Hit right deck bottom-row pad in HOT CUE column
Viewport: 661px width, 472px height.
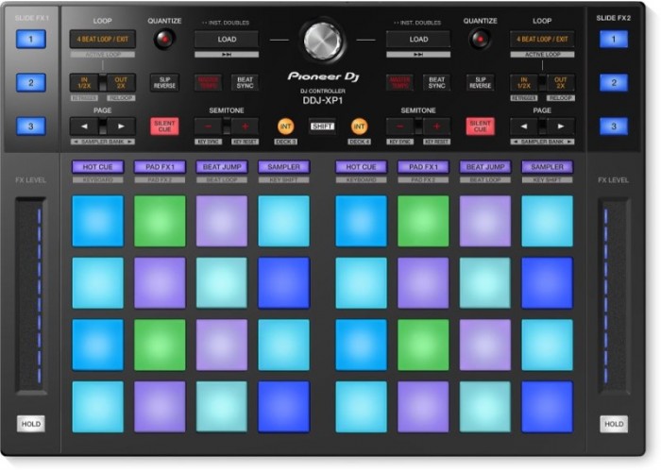coord(362,407)
